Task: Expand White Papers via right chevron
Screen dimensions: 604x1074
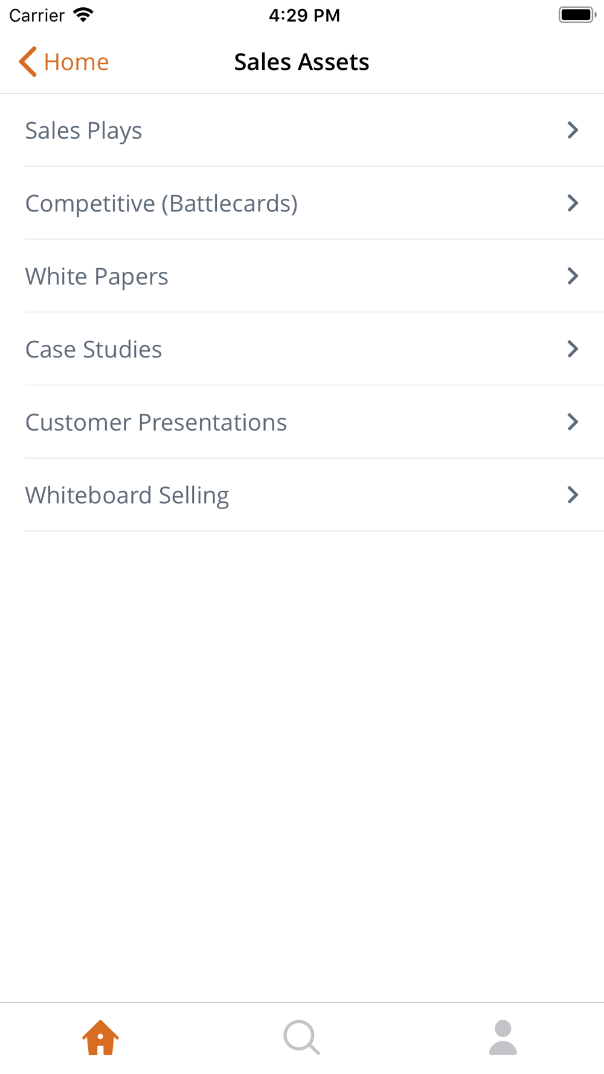Action: (573, 276)
